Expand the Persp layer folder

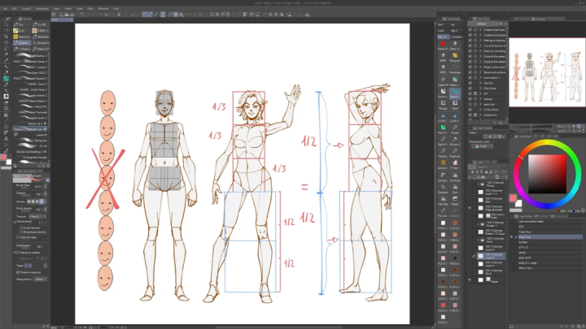[x=478, y=184]
